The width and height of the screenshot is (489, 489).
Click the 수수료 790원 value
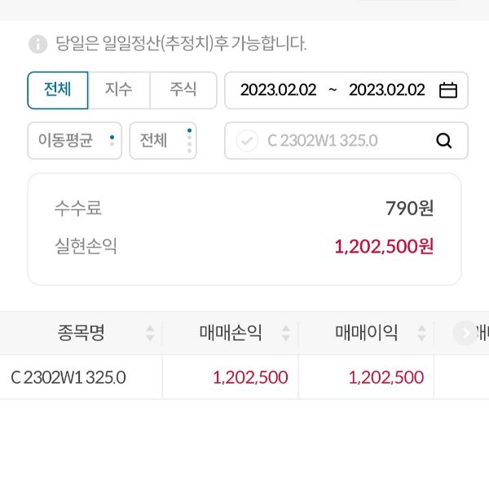409,209
